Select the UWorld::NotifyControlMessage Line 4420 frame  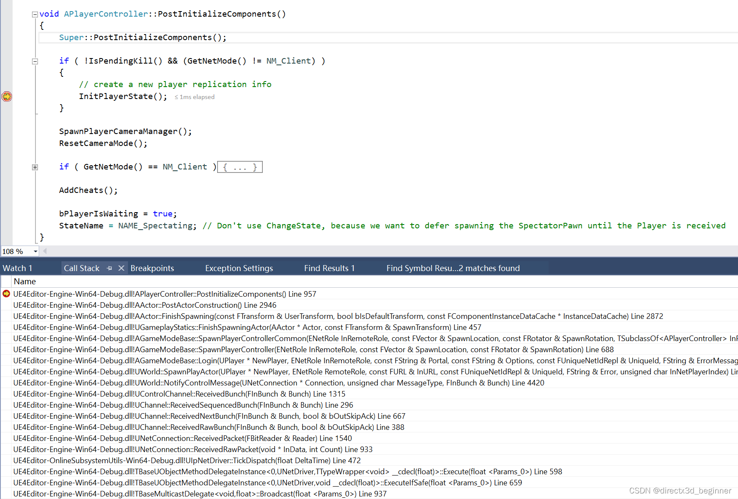click(x=279, y=382)
